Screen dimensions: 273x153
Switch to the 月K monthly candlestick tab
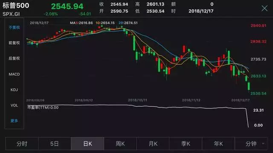click(x=153, y=144)
